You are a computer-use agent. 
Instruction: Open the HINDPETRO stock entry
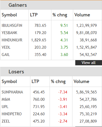click(x=12, y=114)
